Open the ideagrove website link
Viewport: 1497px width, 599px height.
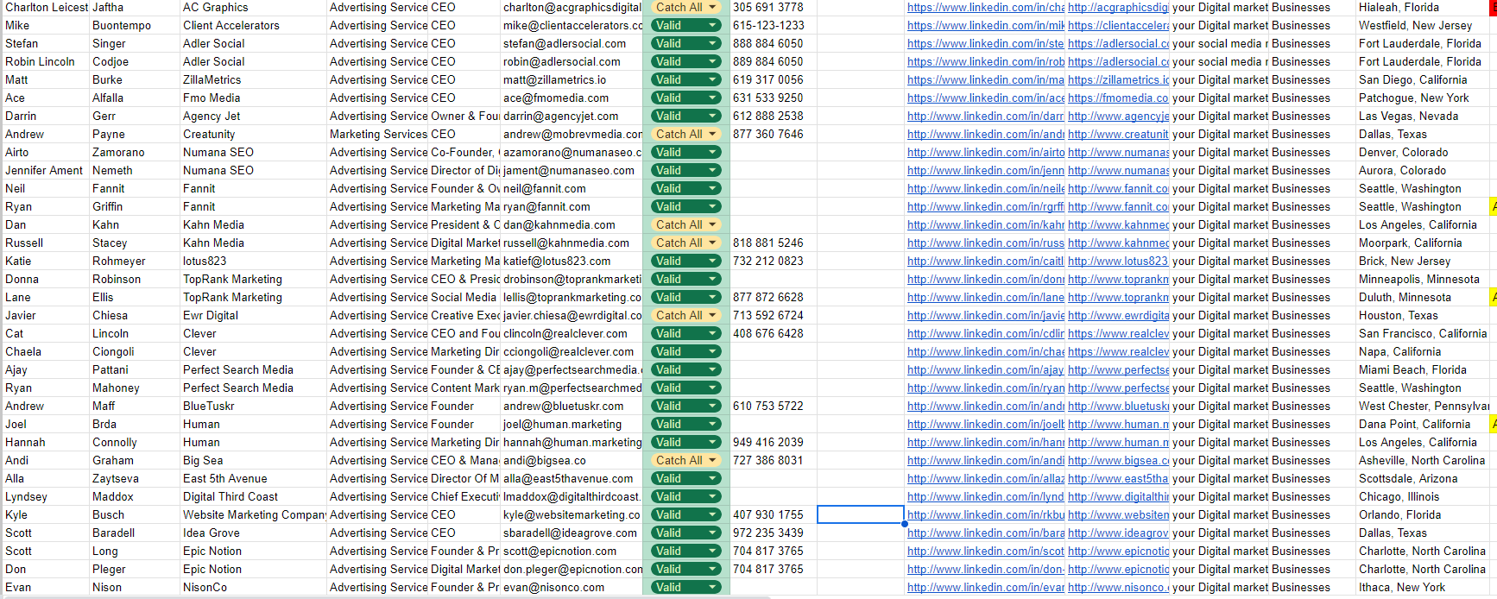(x=1119, y=533)
